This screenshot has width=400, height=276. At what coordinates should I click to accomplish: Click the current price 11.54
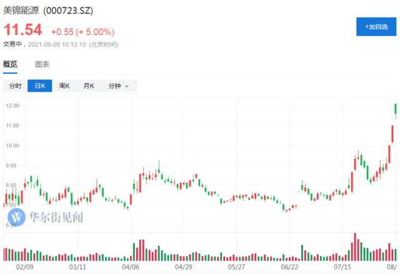23,29
